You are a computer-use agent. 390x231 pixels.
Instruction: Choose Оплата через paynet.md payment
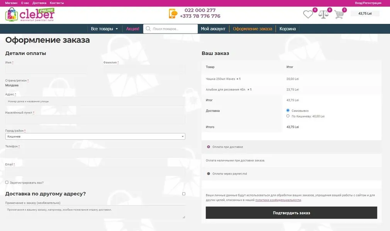point(209,174)
